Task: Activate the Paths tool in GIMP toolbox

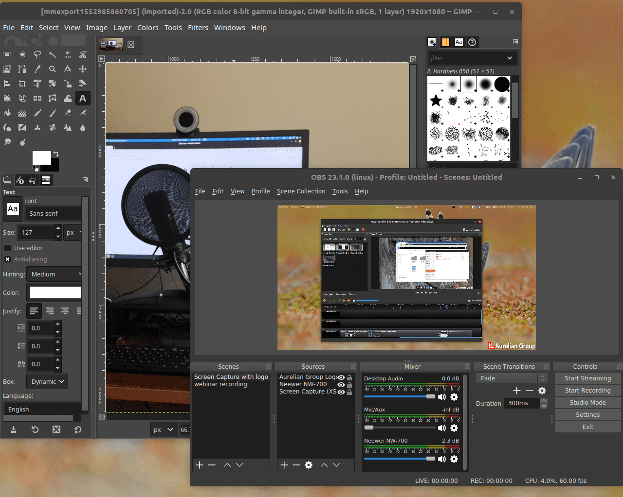Action: point(22,69)
